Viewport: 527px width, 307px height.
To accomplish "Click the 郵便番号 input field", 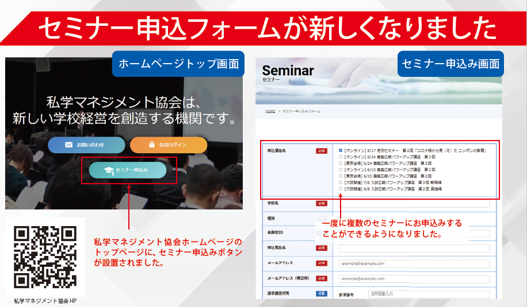I will pos(429,294).
